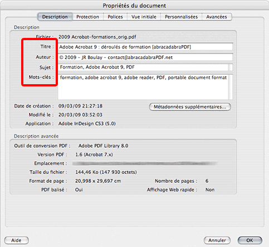Click the Outil de conversion PDF label

pyautogui.click(x=42, y=146)
